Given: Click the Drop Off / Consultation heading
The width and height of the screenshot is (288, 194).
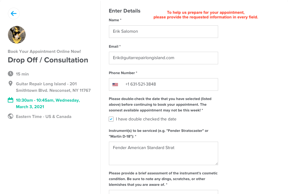Looking at the screenshot, I should coord(48,60).
